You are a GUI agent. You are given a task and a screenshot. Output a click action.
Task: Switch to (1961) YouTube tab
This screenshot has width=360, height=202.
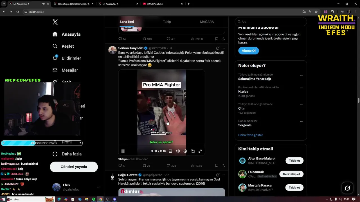(163, 4)
